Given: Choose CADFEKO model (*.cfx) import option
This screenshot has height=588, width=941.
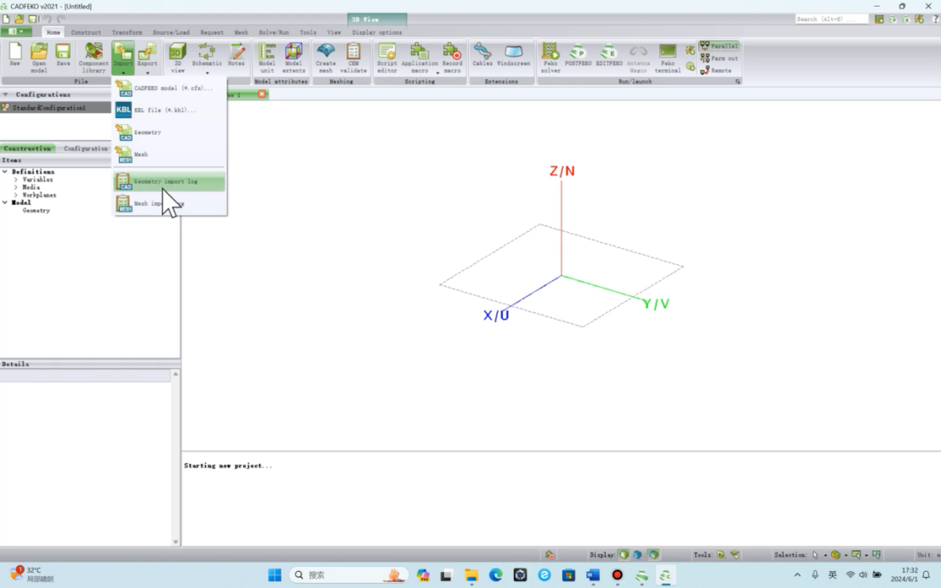Looking at the screenshot, I should (170, 88).
